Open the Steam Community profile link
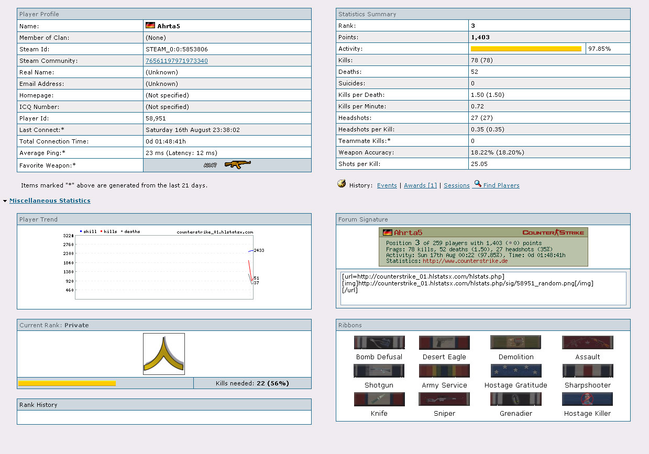 click(177, 61)
